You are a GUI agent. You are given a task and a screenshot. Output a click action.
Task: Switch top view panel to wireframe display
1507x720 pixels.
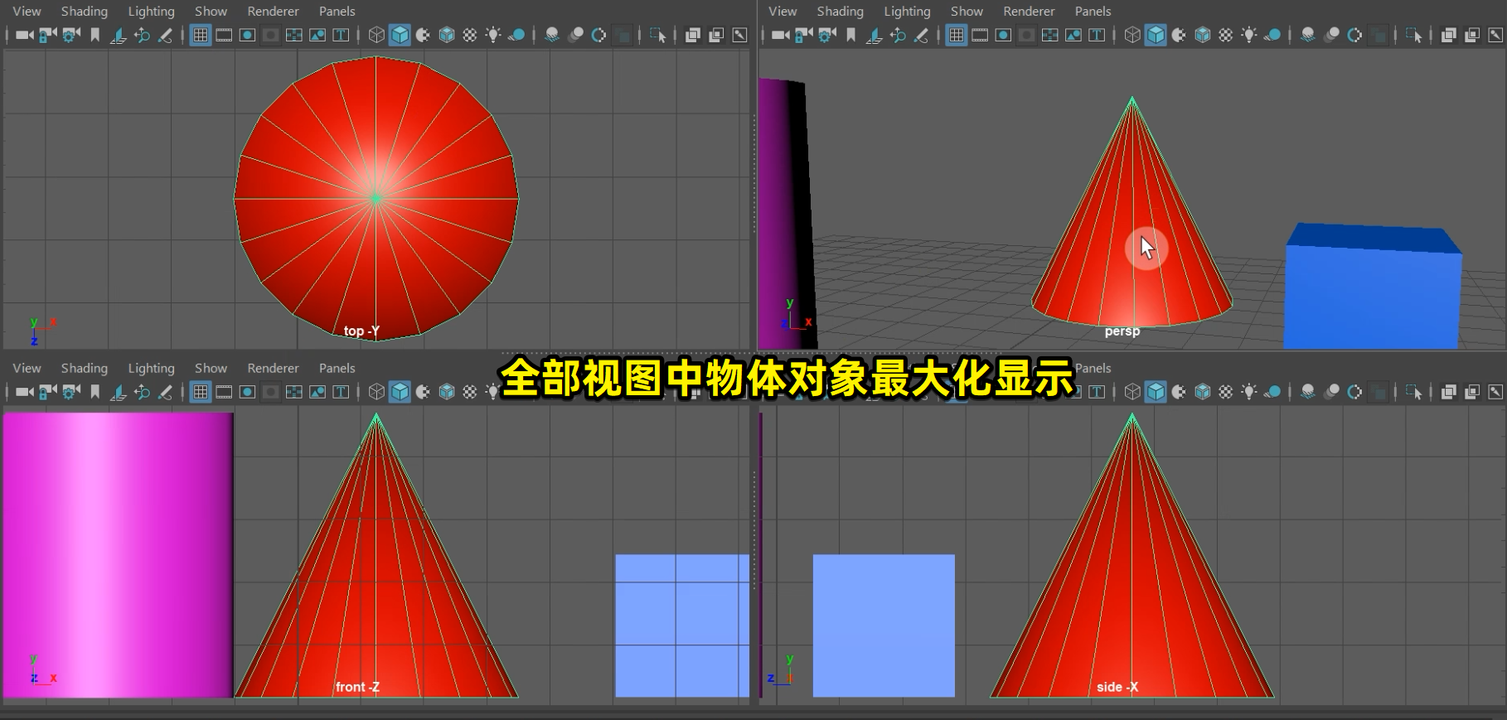(376, 35)
